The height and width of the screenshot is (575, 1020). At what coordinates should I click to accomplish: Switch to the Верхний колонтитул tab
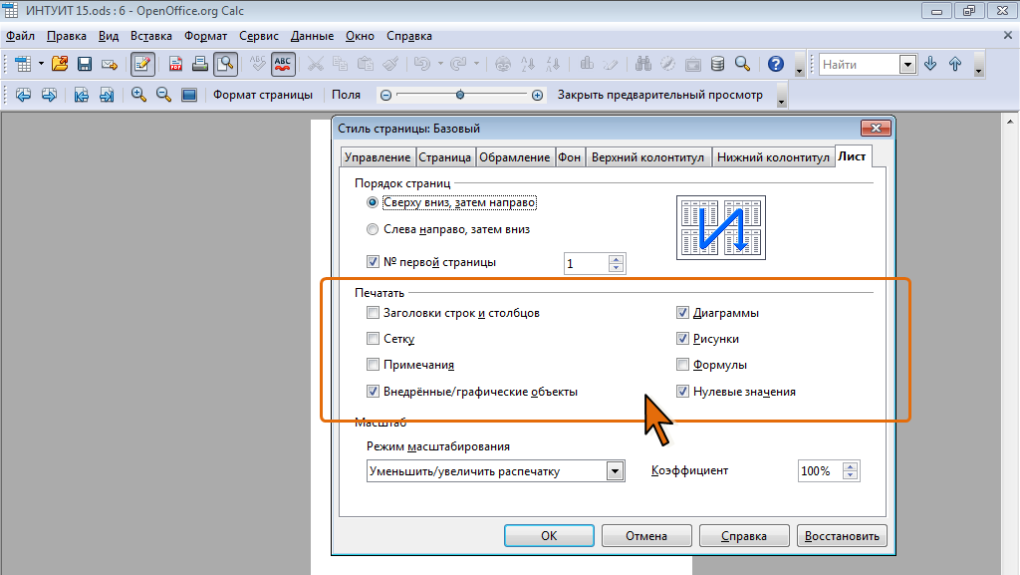pos(647,157)
